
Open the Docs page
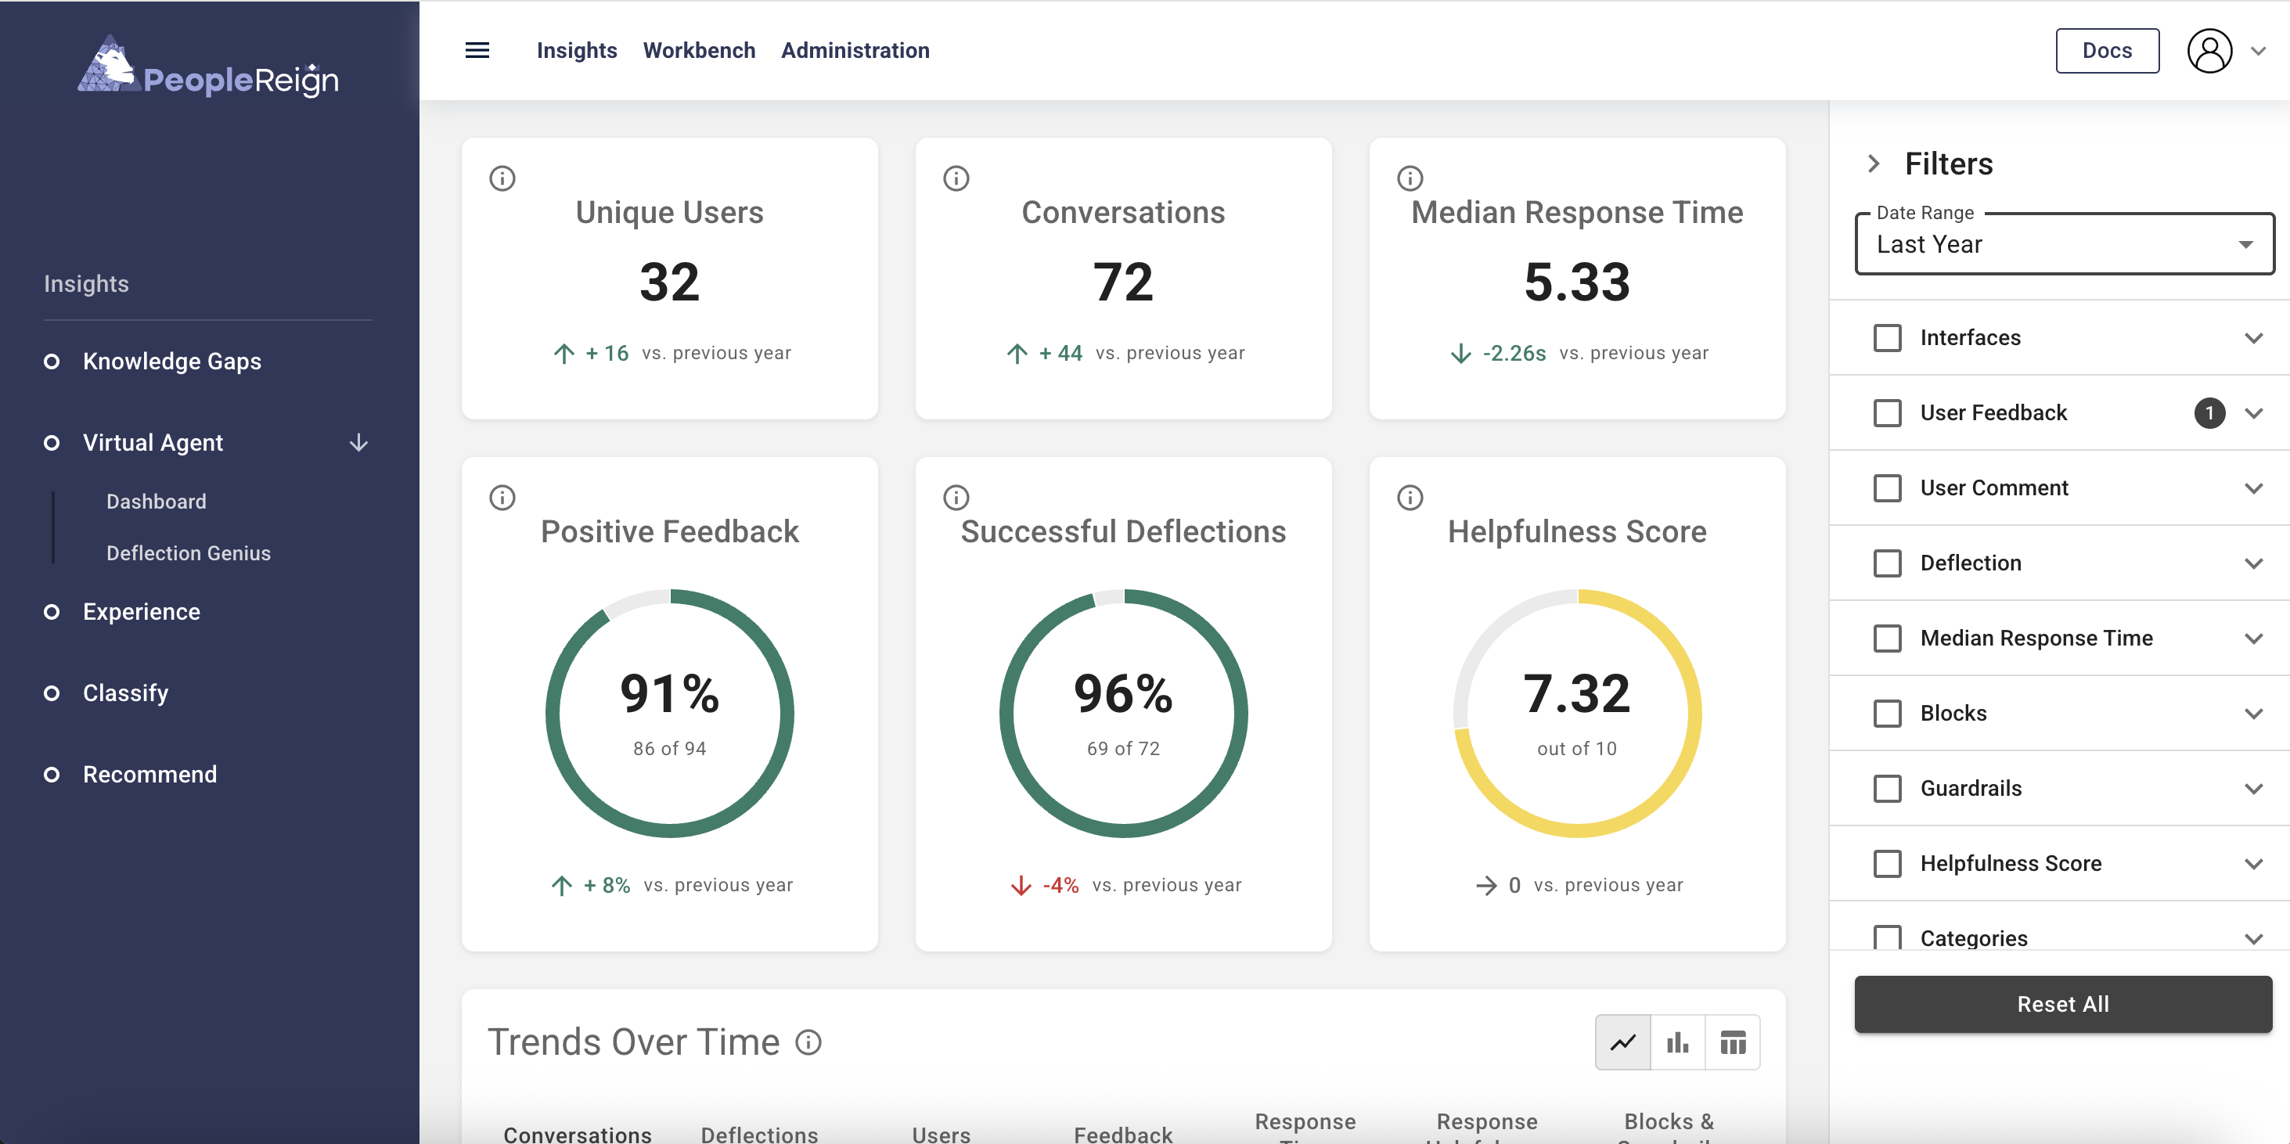pyautogui.click(x=2107, y=51)
